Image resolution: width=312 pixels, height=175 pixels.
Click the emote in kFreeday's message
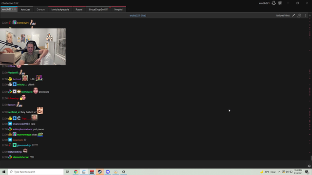click(23, 98)
